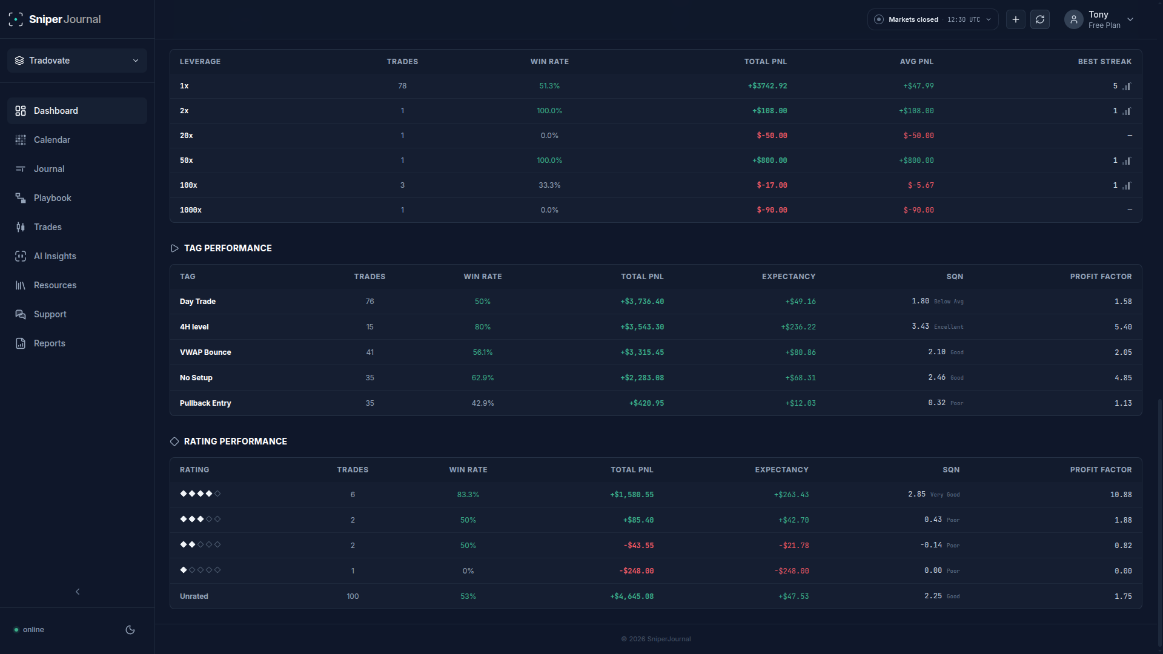Click the Rating Performance diamond icon
Screen dimensions: 1163x654
pos(174,441)
